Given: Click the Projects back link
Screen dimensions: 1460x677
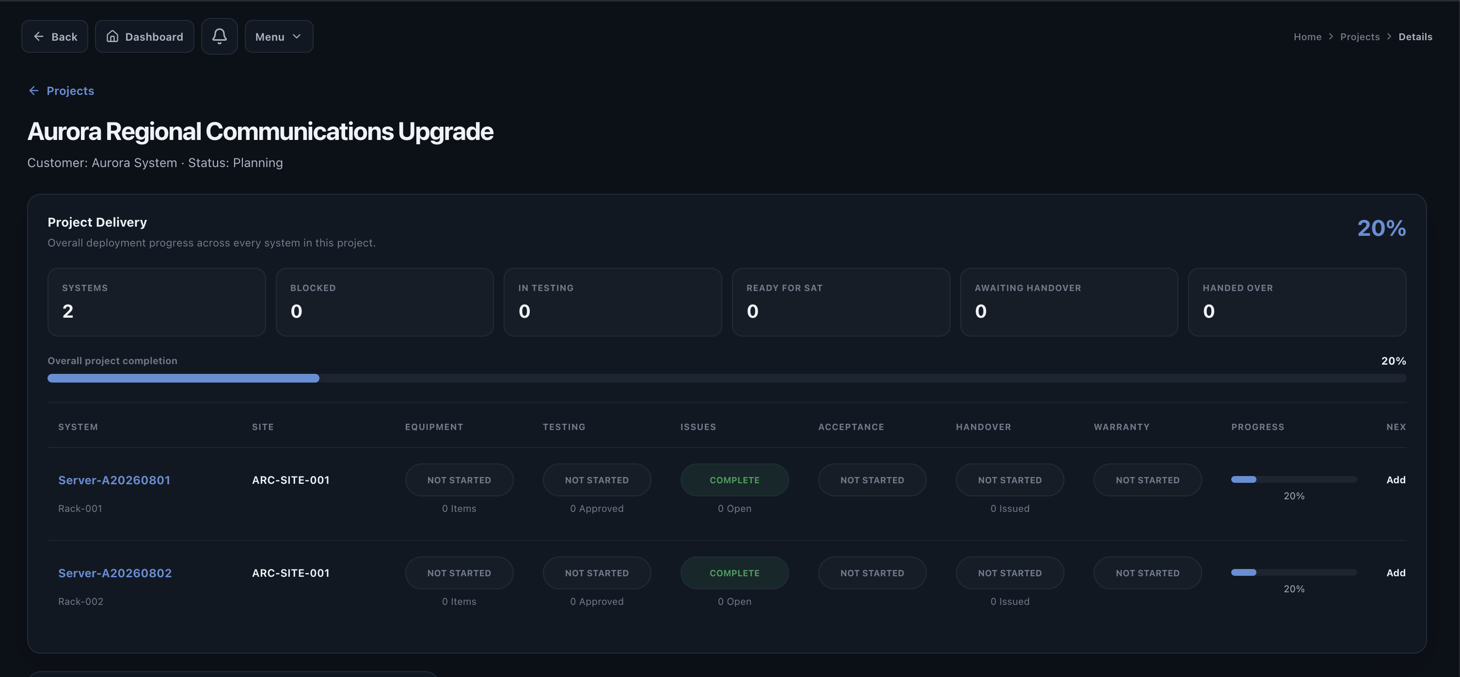Looking at the screenshot, I should (x=61, y=91).
